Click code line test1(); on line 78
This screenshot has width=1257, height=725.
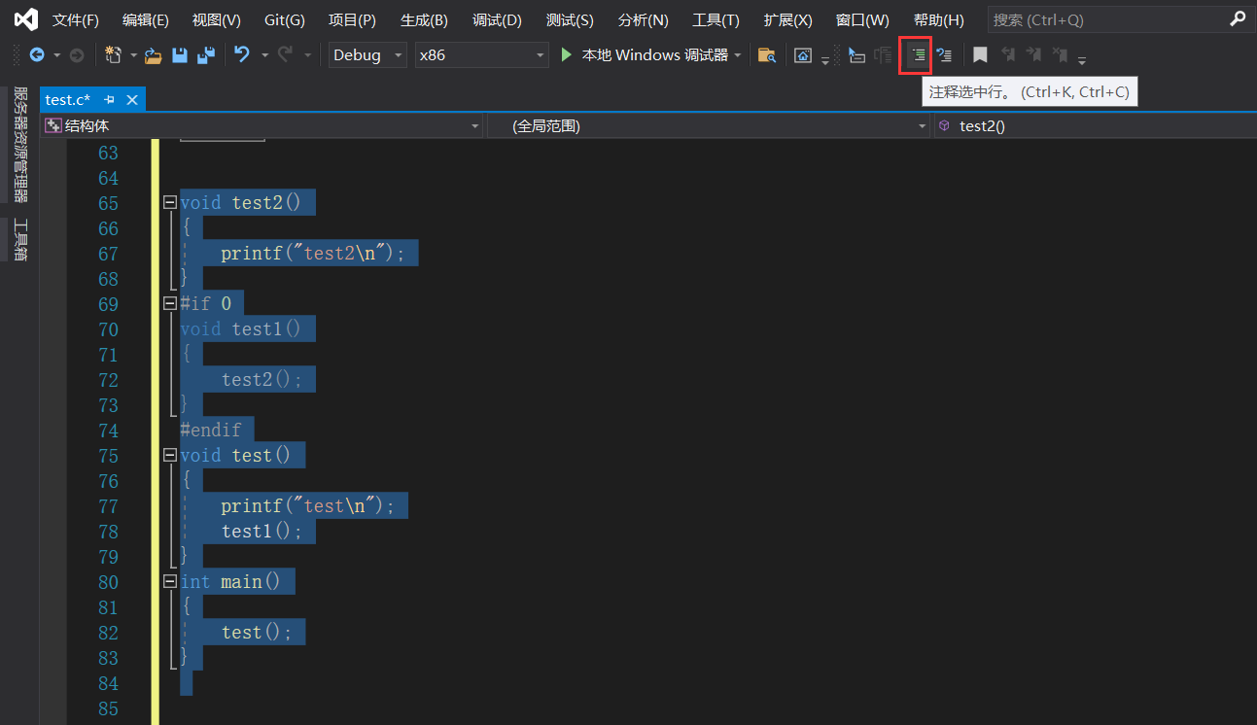262,532
